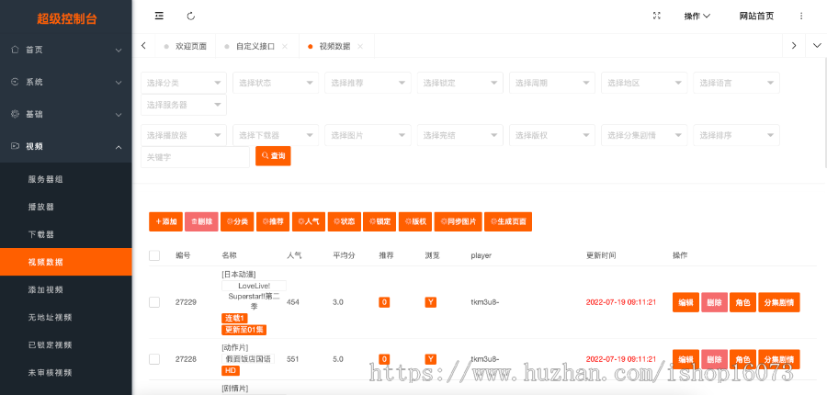Collapse the 视频 sidebar menu
Viewport: 827px width, 395px height.
(x=66, y=147)
